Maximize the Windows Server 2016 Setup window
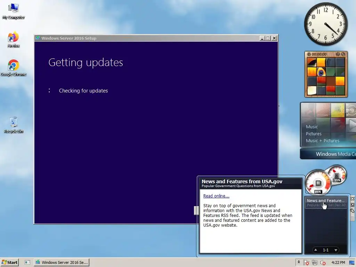356x267 pixels. pos(268,38)
